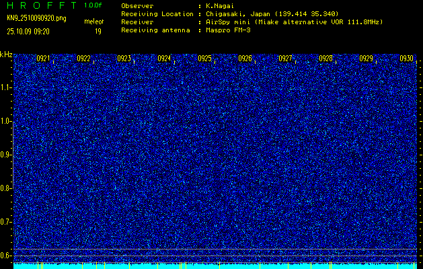Select the meteor count value 19
Image resolution: width=423 pixels, height=269 pixels.
tap(98, 31)
